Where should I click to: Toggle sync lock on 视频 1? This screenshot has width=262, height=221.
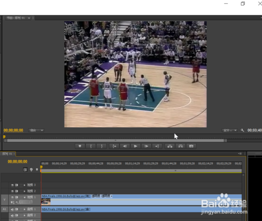[x=17, y=197]
